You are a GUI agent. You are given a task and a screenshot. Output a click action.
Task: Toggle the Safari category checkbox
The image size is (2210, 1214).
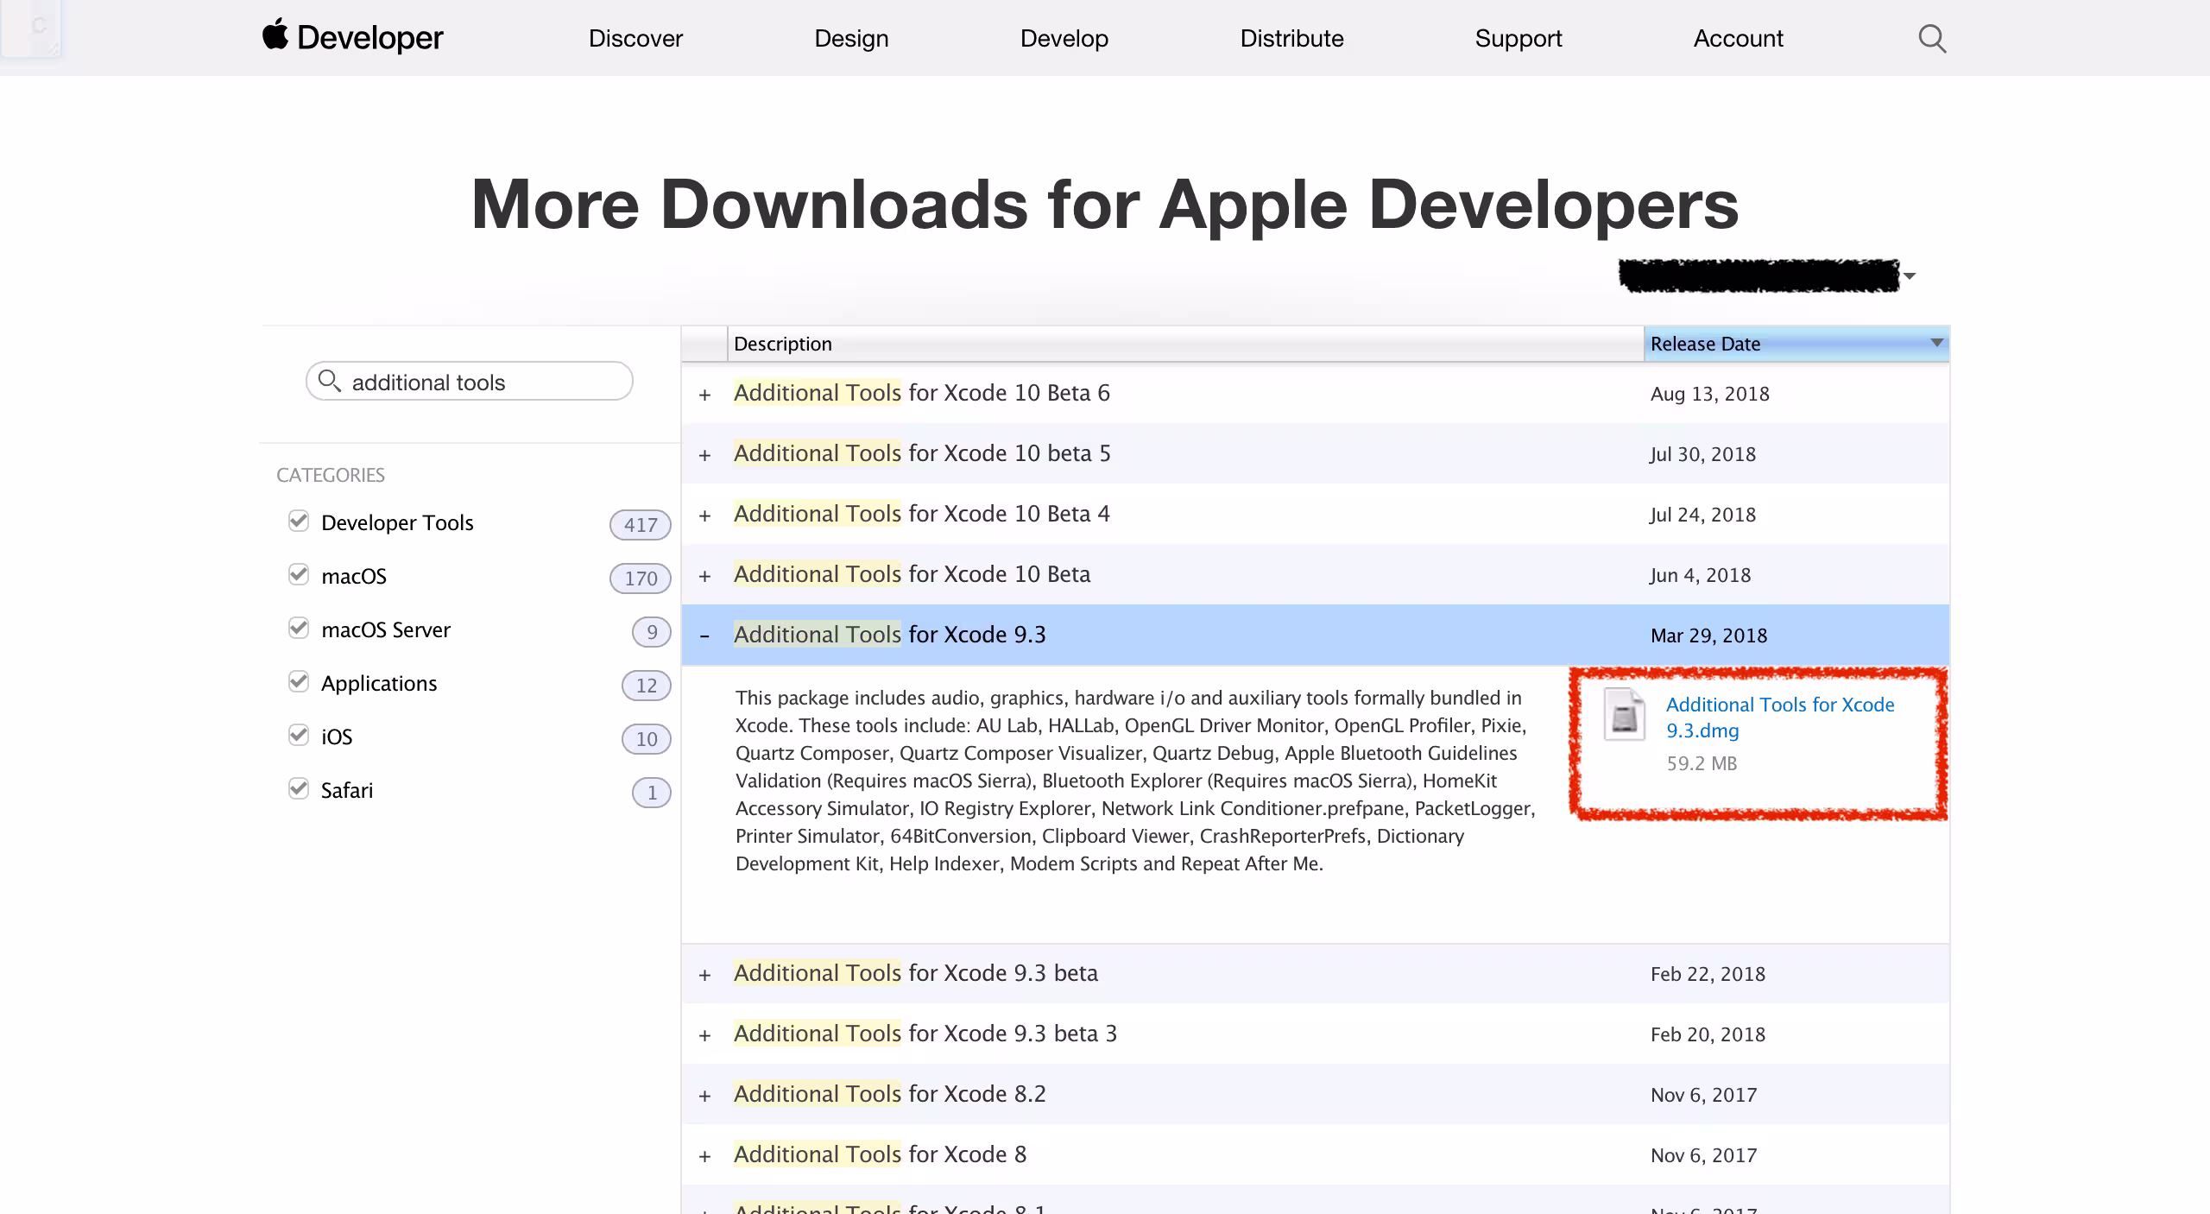[299, 788]
